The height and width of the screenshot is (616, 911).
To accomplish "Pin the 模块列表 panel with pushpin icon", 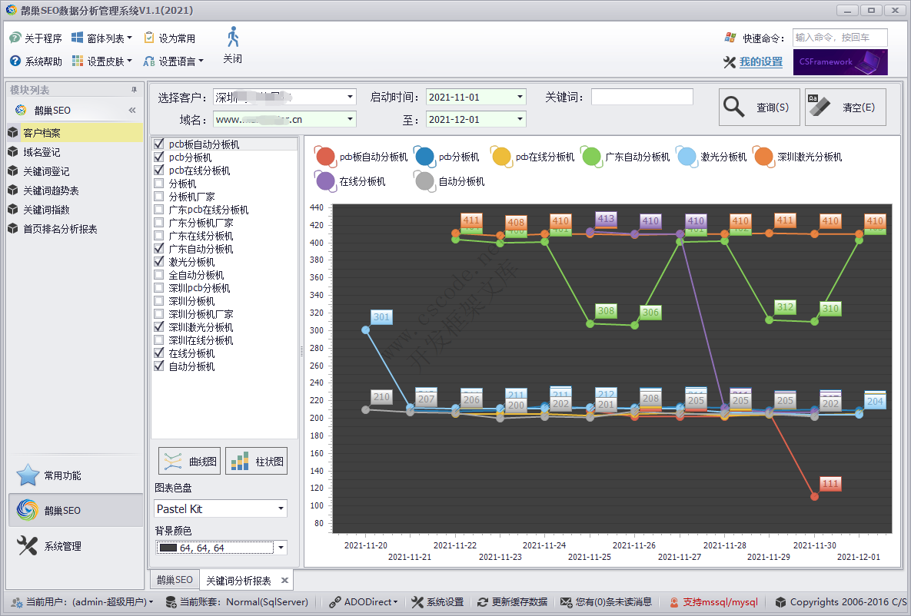I will (x=135, y=90).
